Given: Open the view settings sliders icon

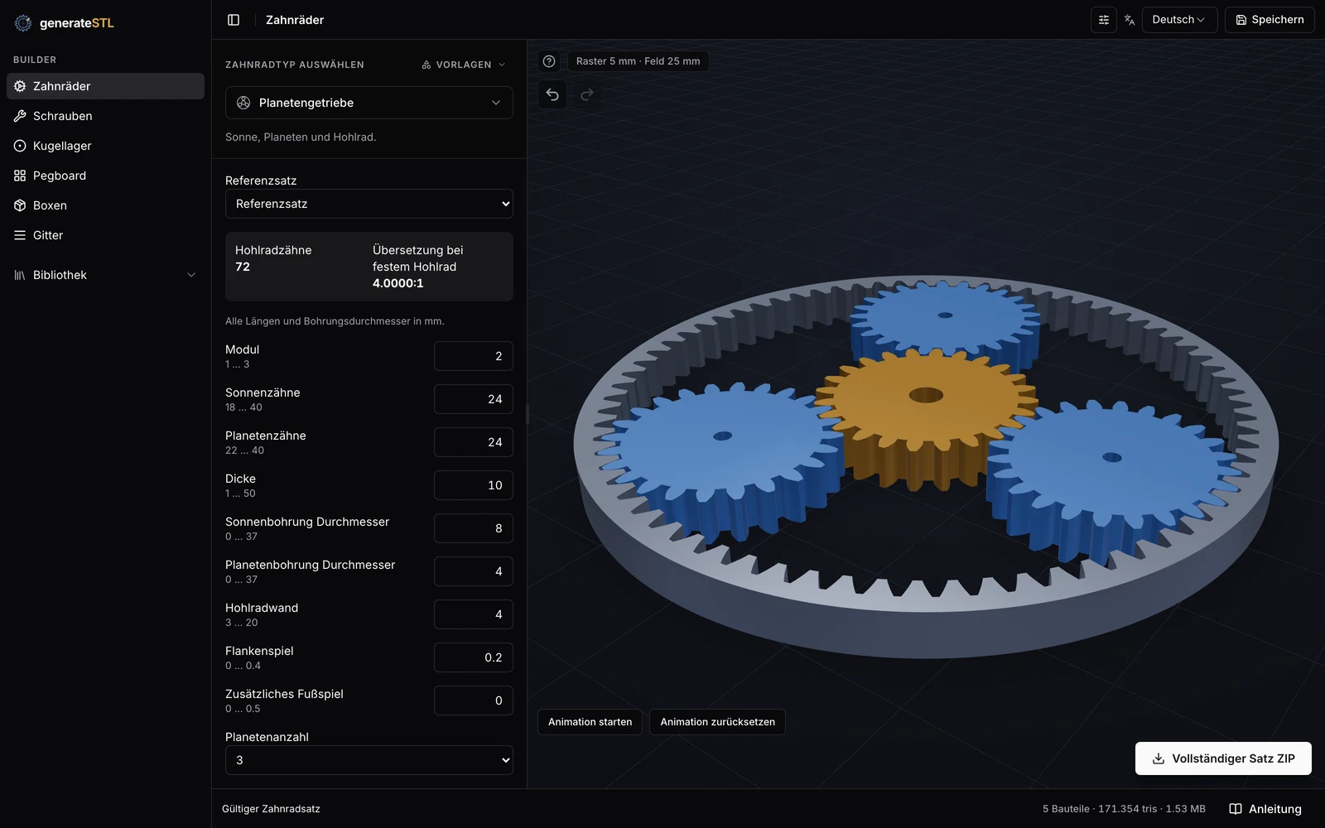Looking at the screenshot, I should [x=1104, y=20].
